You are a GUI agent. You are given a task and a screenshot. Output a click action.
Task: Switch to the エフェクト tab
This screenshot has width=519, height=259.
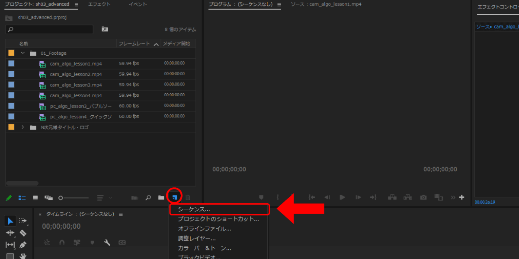tap(99, 4)
